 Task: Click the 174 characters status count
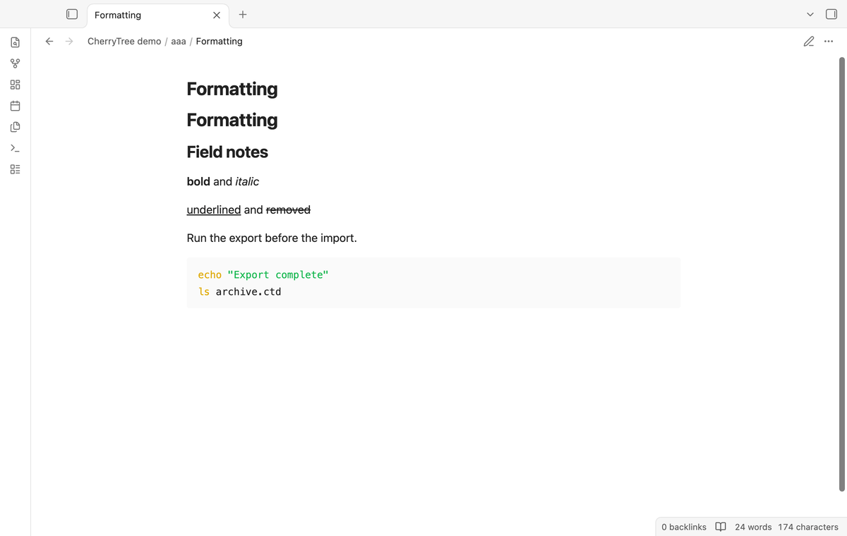click(808, 527)
